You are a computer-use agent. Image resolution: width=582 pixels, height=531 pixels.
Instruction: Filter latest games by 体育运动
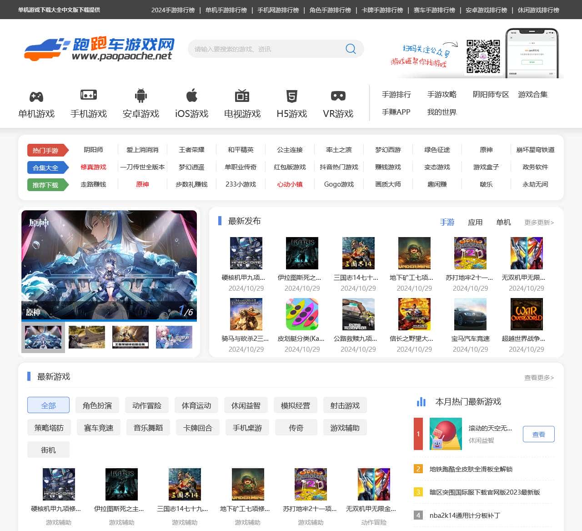pyautogui.click(x=196, y=405)
